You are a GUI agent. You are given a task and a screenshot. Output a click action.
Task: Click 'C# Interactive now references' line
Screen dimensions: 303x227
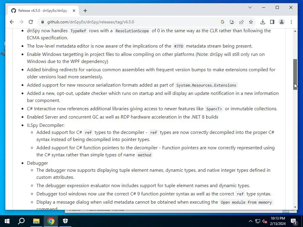152,109
